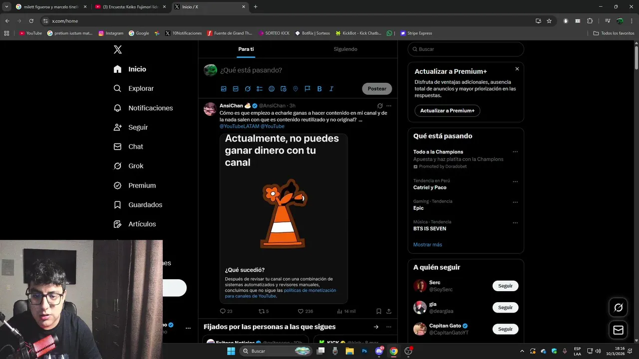
Task: Repost AnsiChan's post with 5 reposts
Action: pos(264,311)
